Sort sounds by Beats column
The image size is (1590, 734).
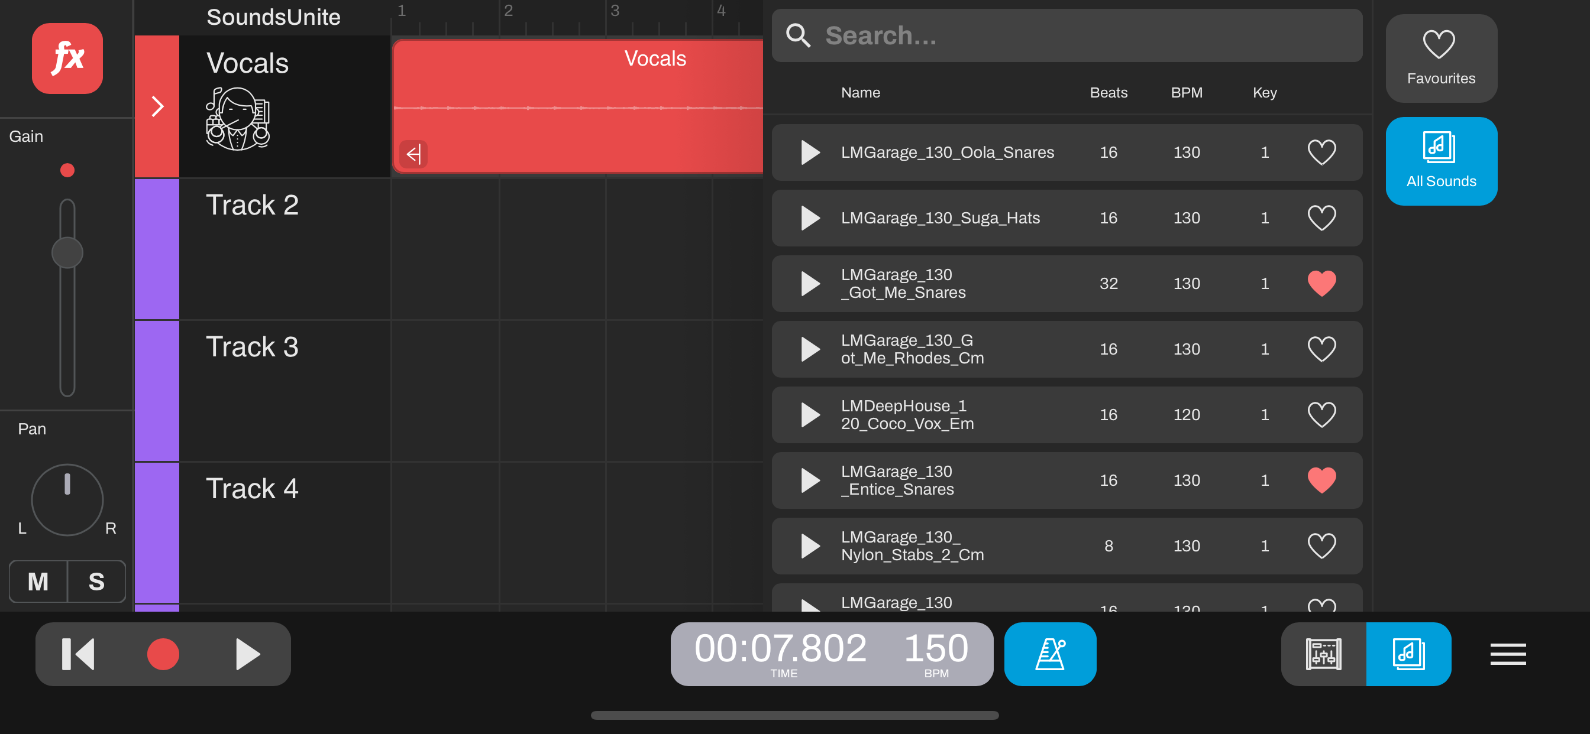1109,93
